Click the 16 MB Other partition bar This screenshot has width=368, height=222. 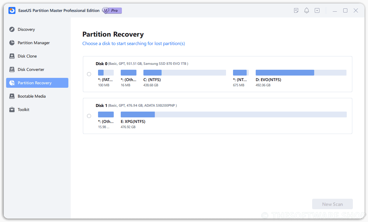point(129,73)
